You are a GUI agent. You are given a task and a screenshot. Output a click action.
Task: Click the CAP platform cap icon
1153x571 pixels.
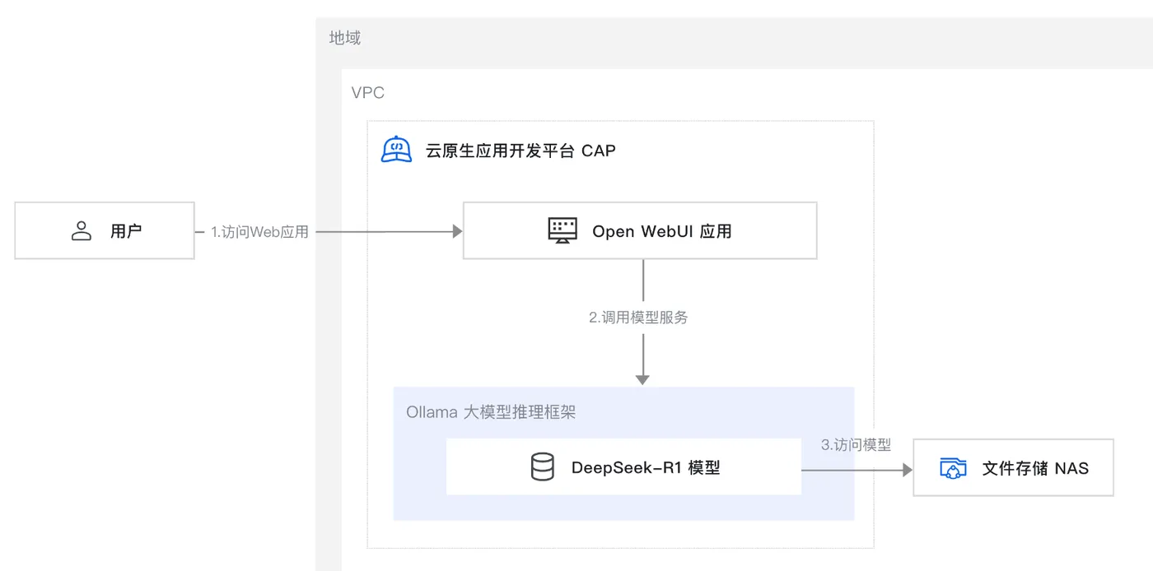coord(396,149)
